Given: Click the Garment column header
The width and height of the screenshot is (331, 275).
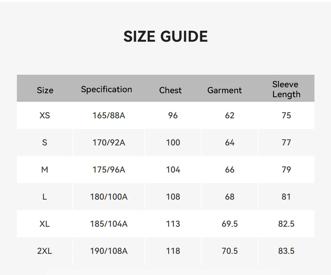Looking at the screenshot, I should coord(225,90).
